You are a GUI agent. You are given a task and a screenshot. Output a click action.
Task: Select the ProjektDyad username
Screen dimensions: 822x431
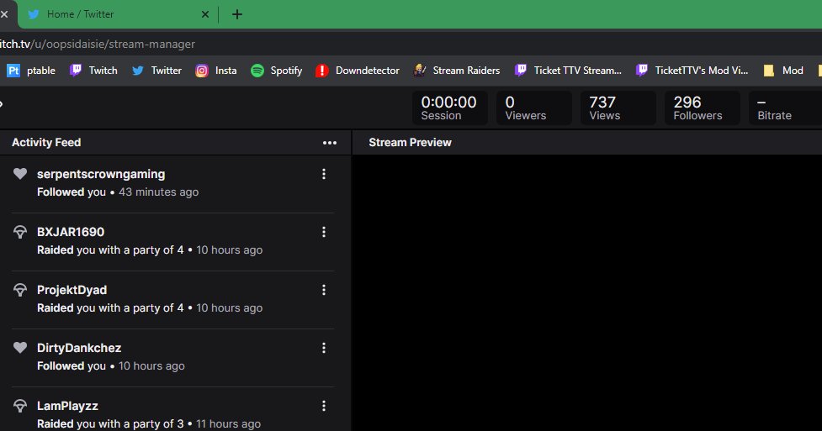tap(72, 290)
